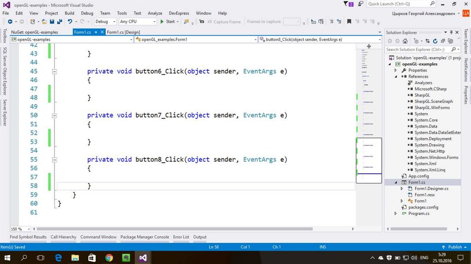Open the Debug configuration dropdown
This screenshot has height=264, width=471.
coord(104,22)
